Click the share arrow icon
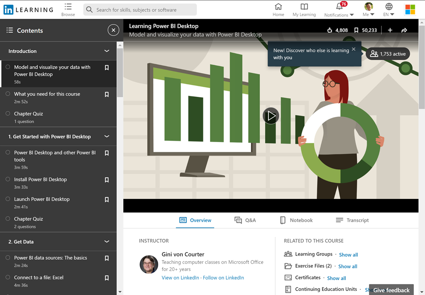 tap(404, 30)
